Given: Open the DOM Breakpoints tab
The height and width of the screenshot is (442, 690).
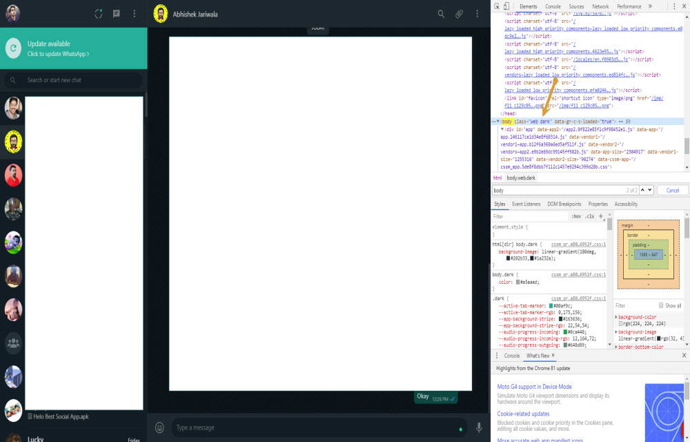Looking at the screenshot, I should click(564, 204).
